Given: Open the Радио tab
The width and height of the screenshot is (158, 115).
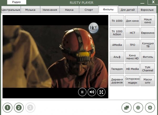Looking at the screenshot, I should 17,2.
